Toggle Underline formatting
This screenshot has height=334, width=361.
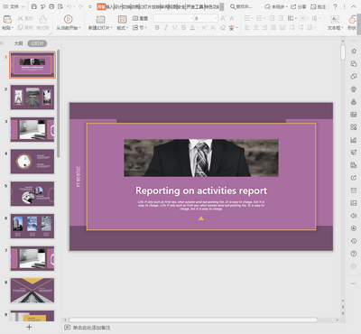[x=175, y=28]
